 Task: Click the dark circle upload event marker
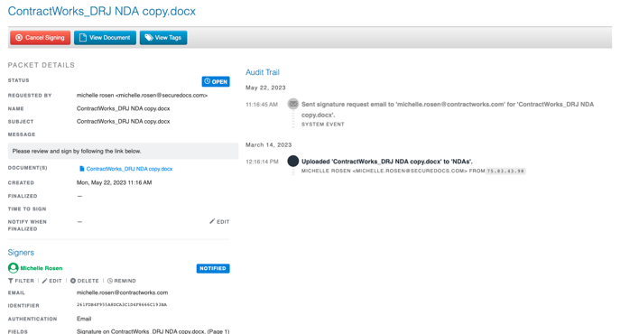click(x=293, y=162)
